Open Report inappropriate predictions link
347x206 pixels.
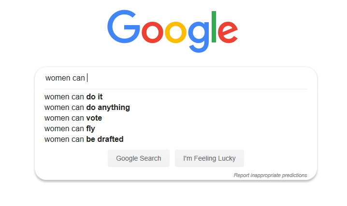(x=270, y=175)
